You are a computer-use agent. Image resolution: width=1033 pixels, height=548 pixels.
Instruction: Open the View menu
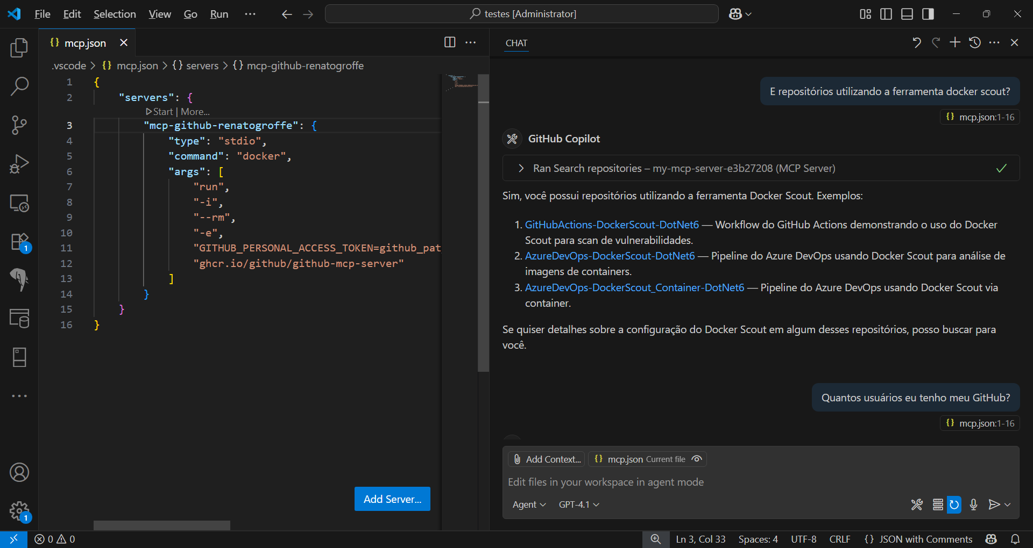pyautogui.click(x=160, y=14)
